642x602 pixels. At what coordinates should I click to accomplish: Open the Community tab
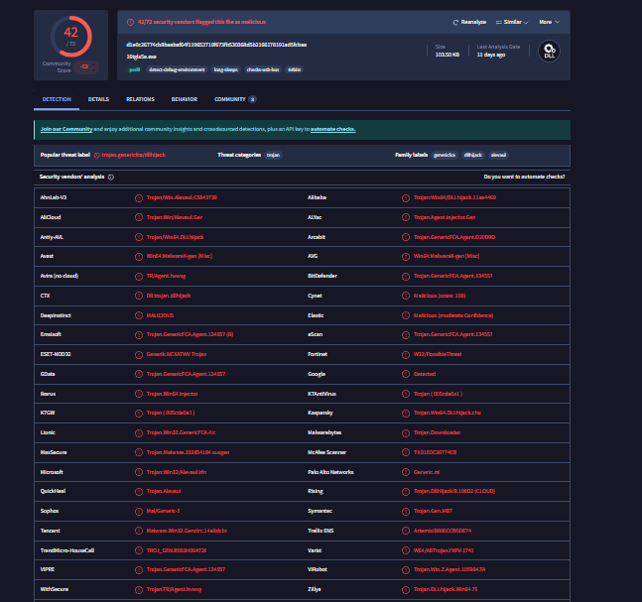(x=234, y=99)
